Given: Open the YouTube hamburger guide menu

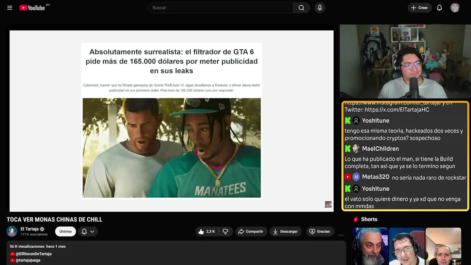Looking at the screenshot, I should pos(10,8).
